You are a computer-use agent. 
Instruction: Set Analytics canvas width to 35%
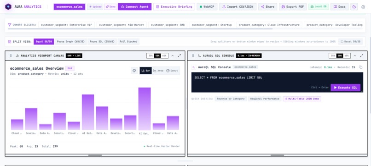pyautogui.click(x=150, y=55)
